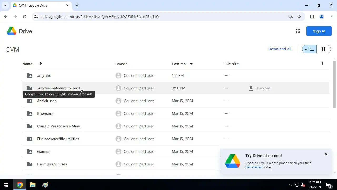337x190 pixels.
Task: Click the Classic Personalize Menu folder icon
Action: 30,126
